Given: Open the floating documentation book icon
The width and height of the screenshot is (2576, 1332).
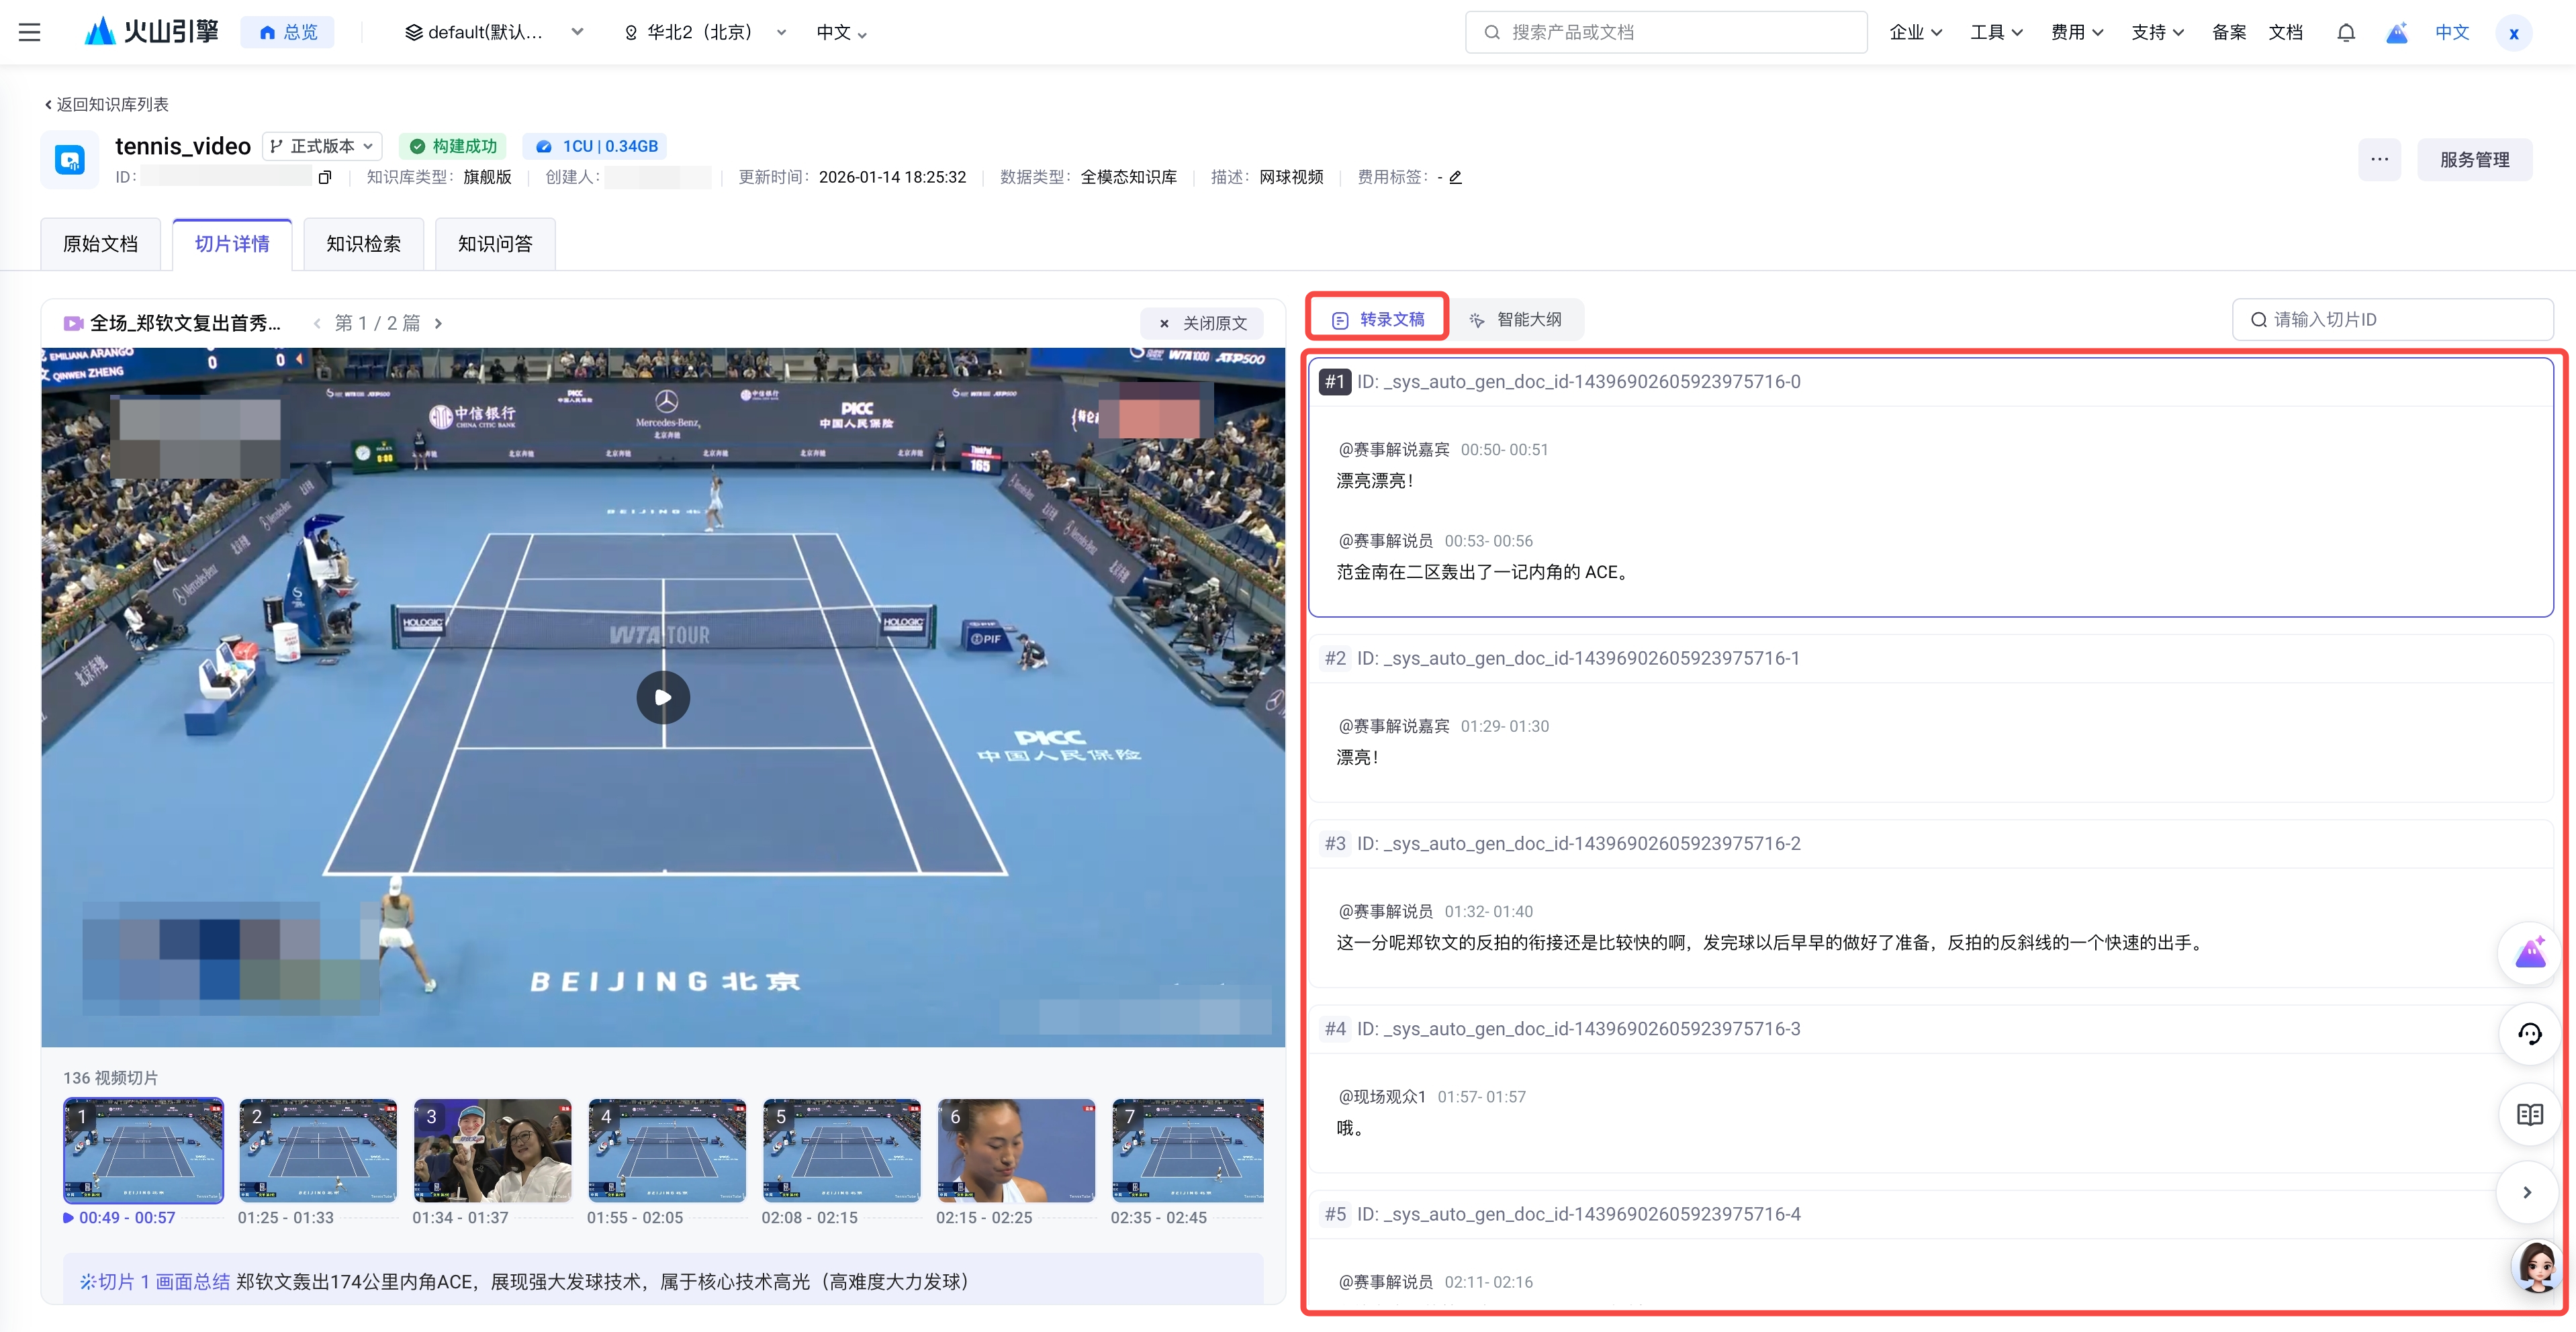Looking at the screenshot, I should pyautogui.click(x=2529, y=1114).
